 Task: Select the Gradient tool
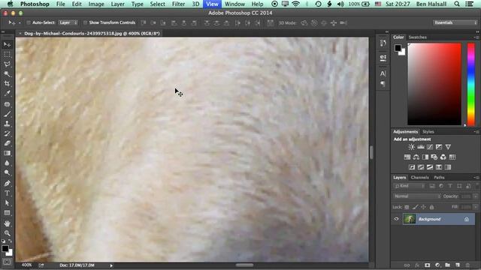pyautogui.click(x=7, y=153)
